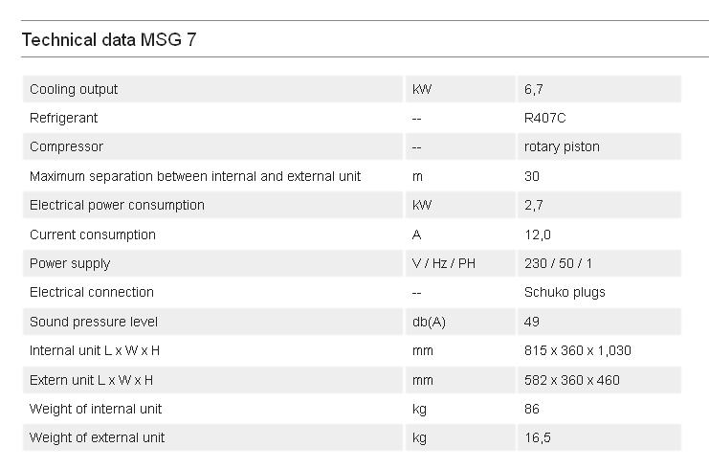Select the 'Refrigerant' row label
709x469 pixels.
[64, 118]
